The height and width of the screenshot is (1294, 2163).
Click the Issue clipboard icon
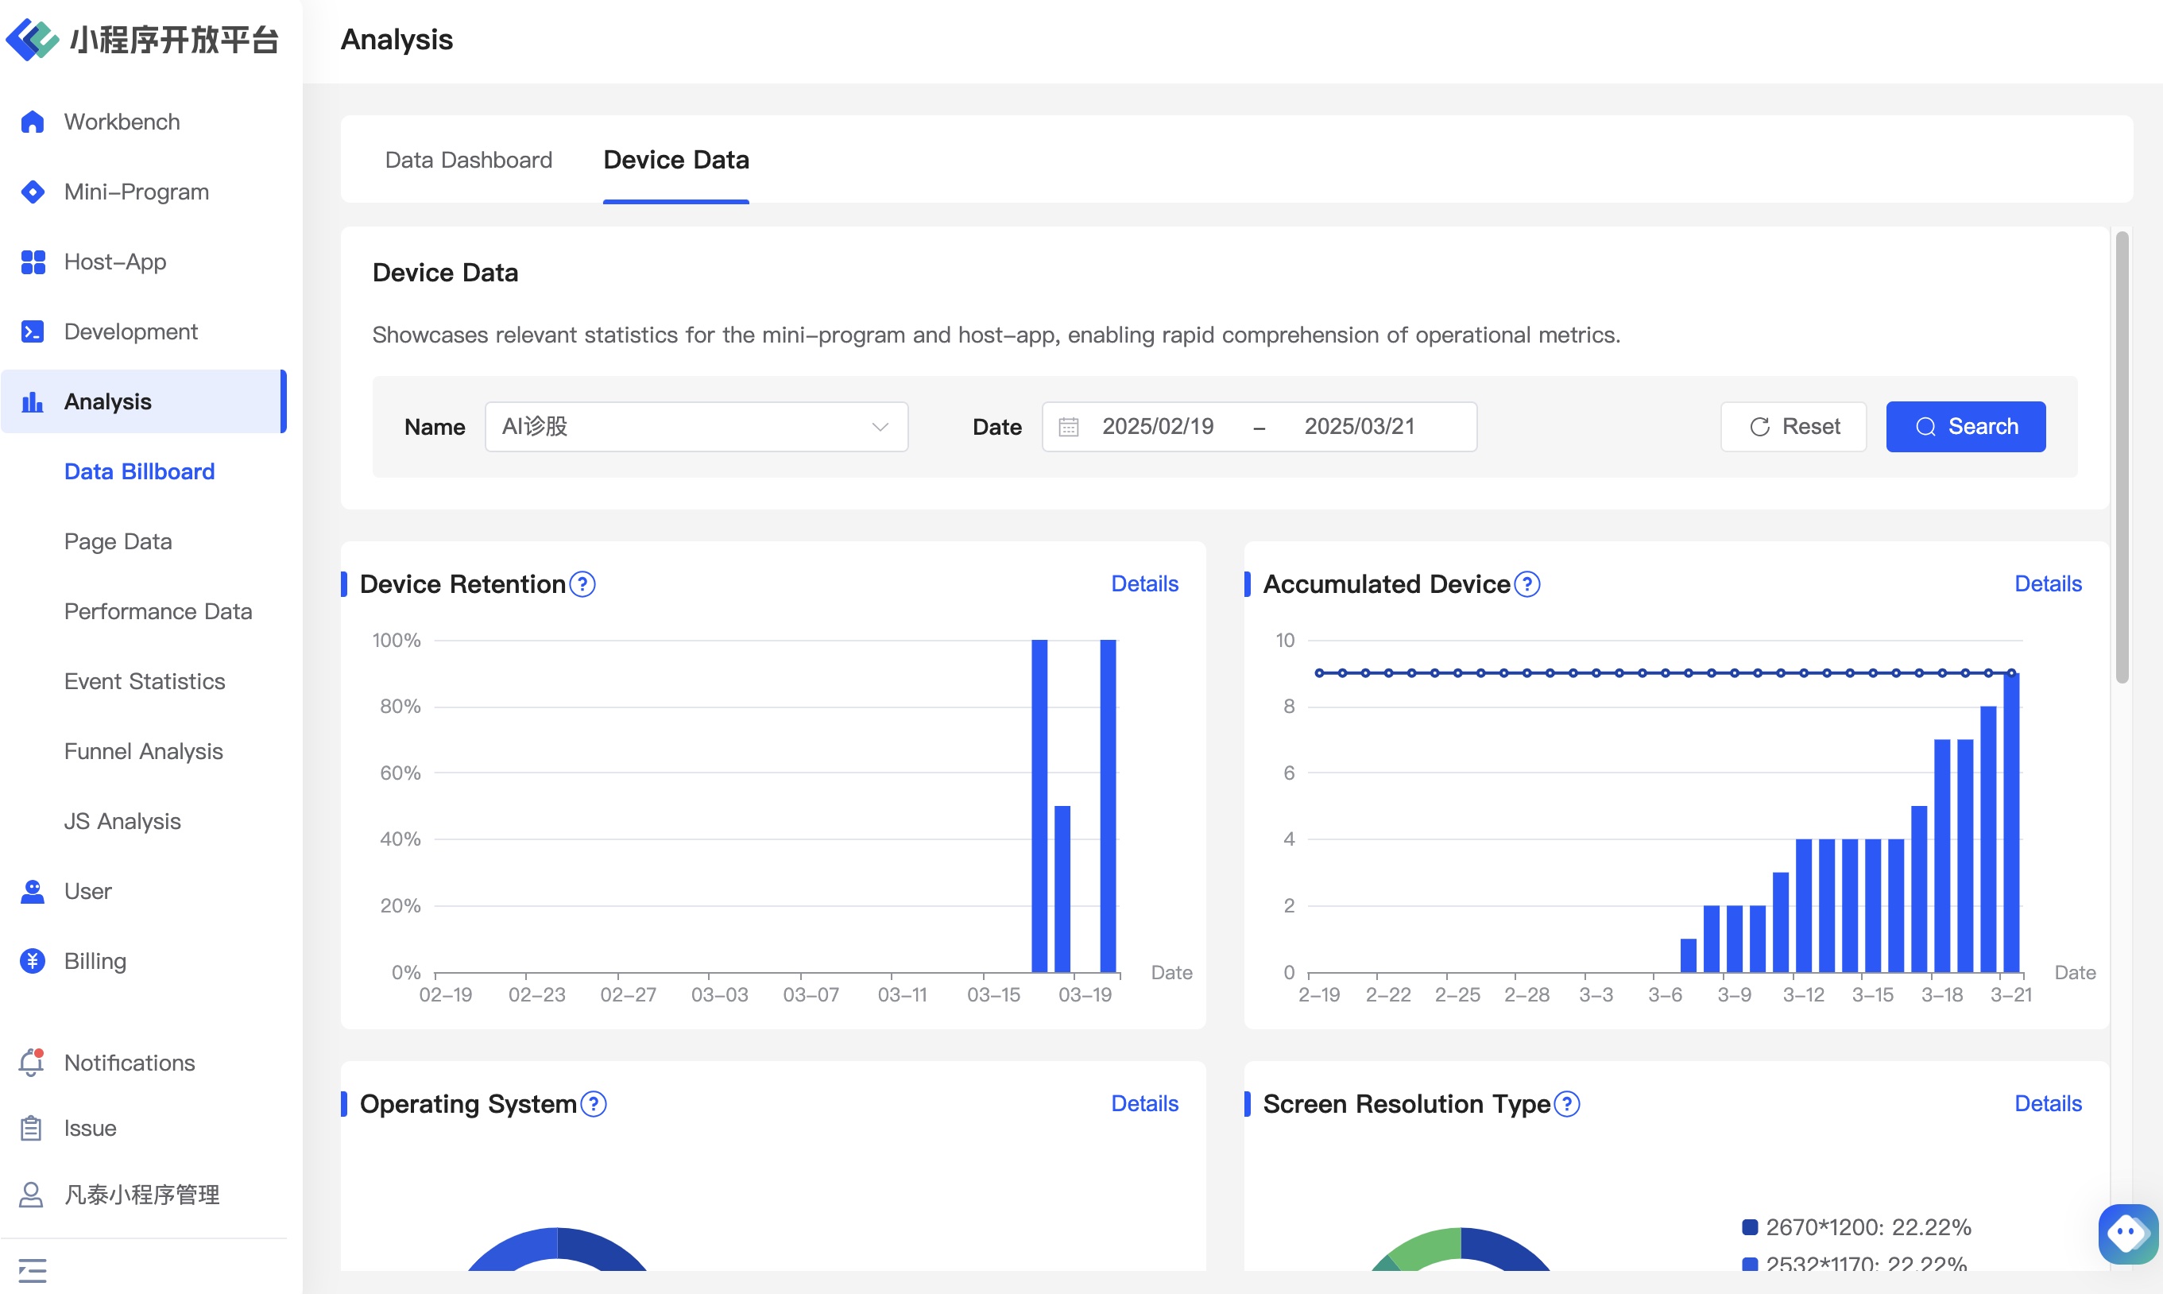tap(31, 1127)
